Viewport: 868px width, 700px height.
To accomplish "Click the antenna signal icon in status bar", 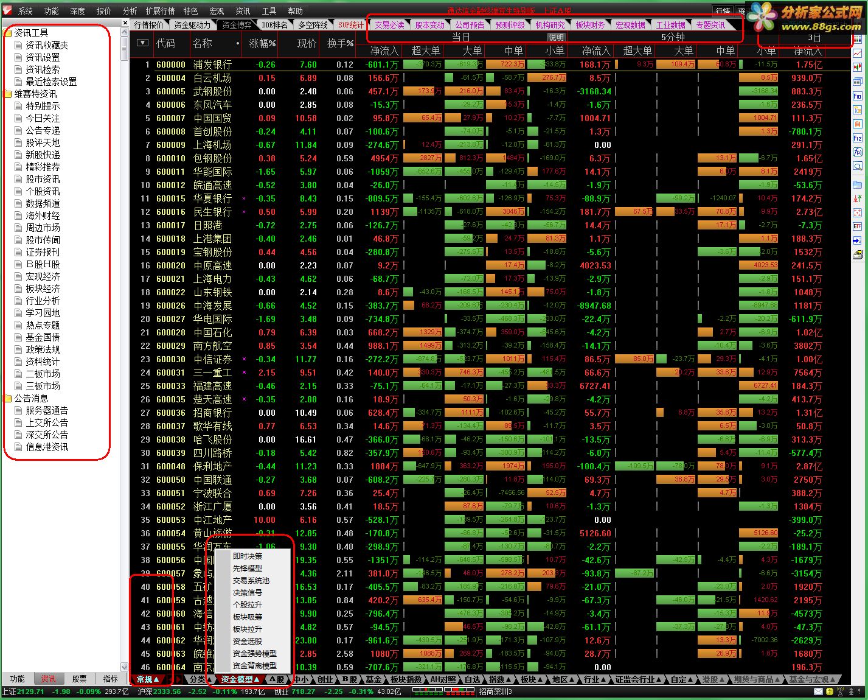I will [841, 691].
